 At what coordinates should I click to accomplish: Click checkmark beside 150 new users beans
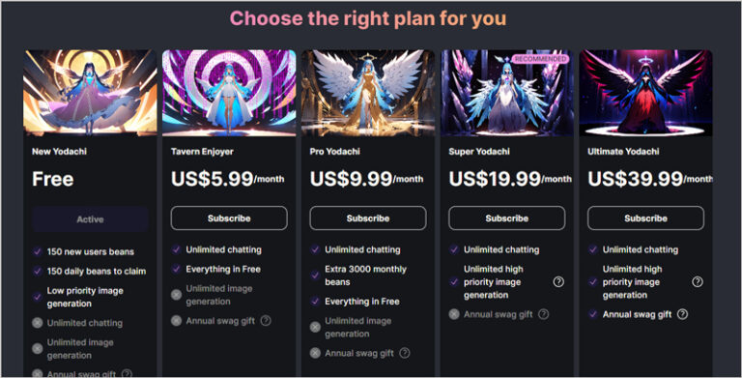tap(38, 251)
